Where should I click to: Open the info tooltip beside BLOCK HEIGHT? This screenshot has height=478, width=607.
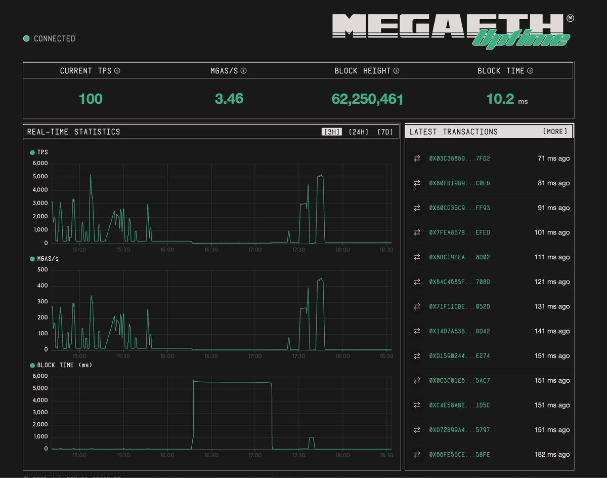pos(397,71)
